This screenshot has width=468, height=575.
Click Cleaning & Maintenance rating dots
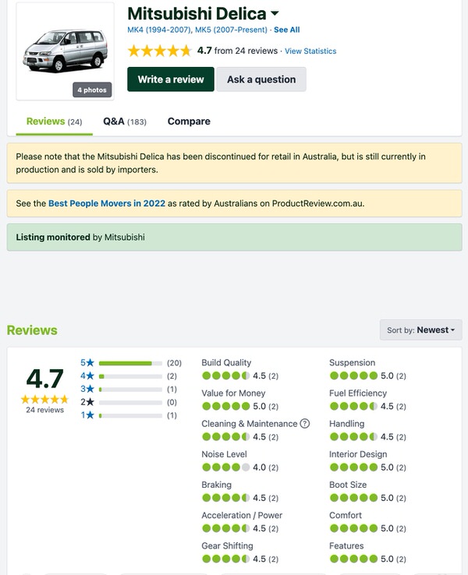225,436
